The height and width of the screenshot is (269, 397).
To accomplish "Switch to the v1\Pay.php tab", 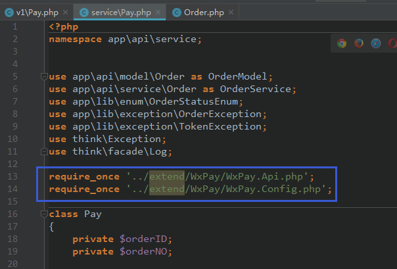I will click(x=37, y=12).
